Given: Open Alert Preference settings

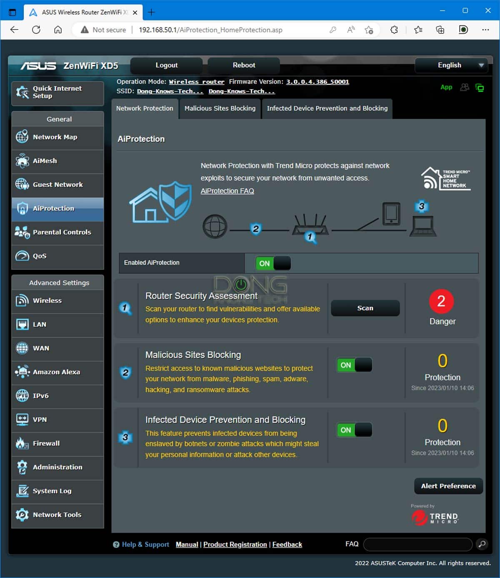Looking at the screenshot, I should coord(448,486).
